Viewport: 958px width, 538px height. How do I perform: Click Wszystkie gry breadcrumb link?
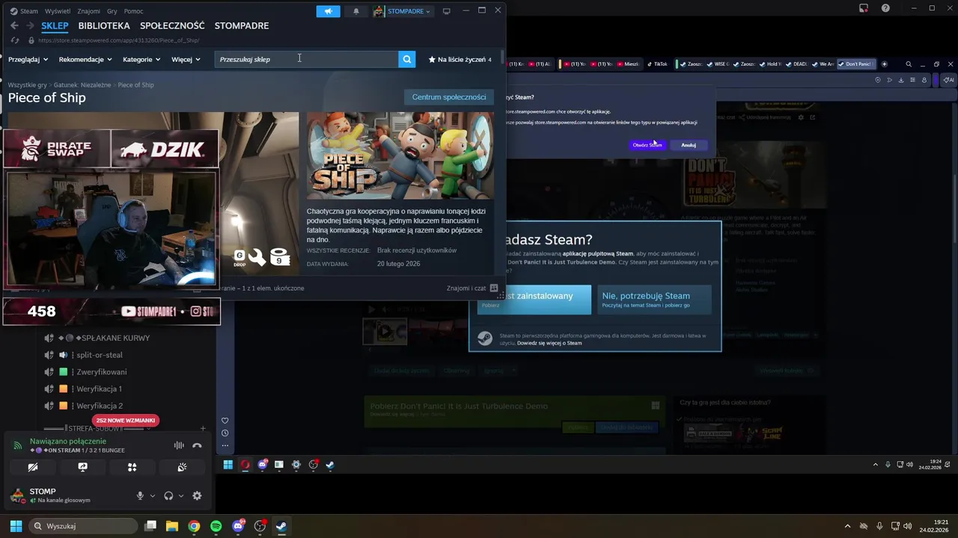point(27,85)
